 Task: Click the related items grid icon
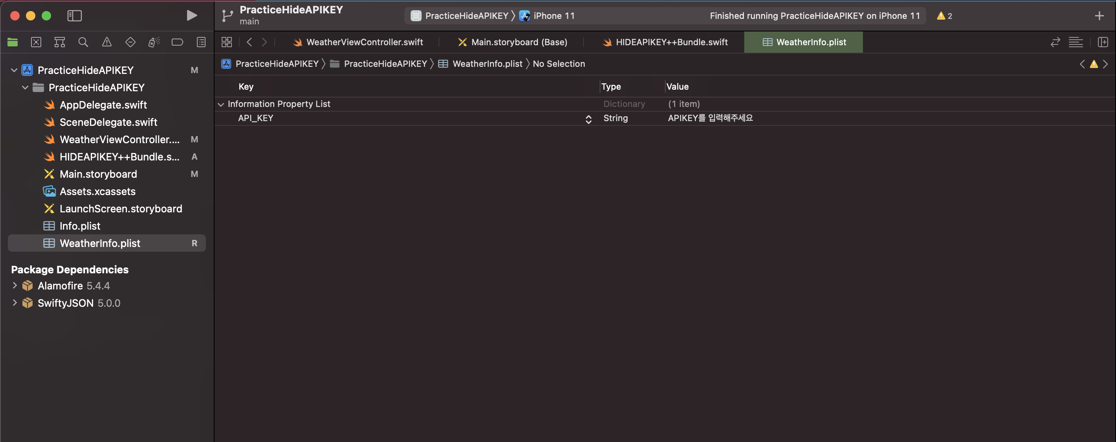pos(227,42)
